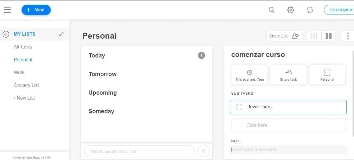The image size is (354, 160).
Task: Open settings gear icon
Action: pos(290,10)
